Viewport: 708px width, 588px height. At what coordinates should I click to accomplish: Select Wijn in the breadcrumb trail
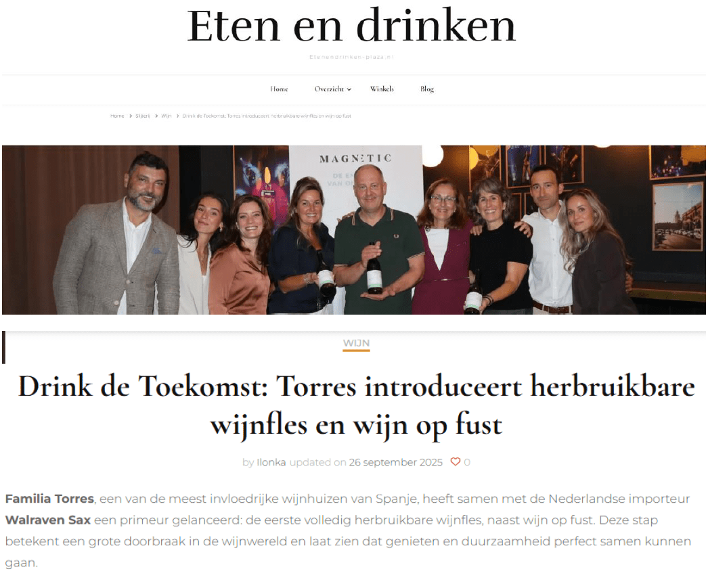pos(166,116)
